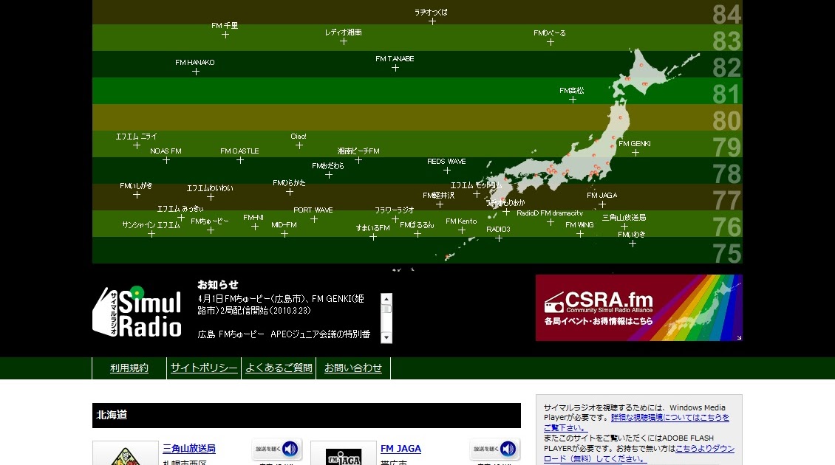The image size is (835, 465).
Task: Select the RADIO3 station marker
Action: [499, 238]
